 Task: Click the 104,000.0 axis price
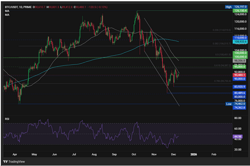240,50
